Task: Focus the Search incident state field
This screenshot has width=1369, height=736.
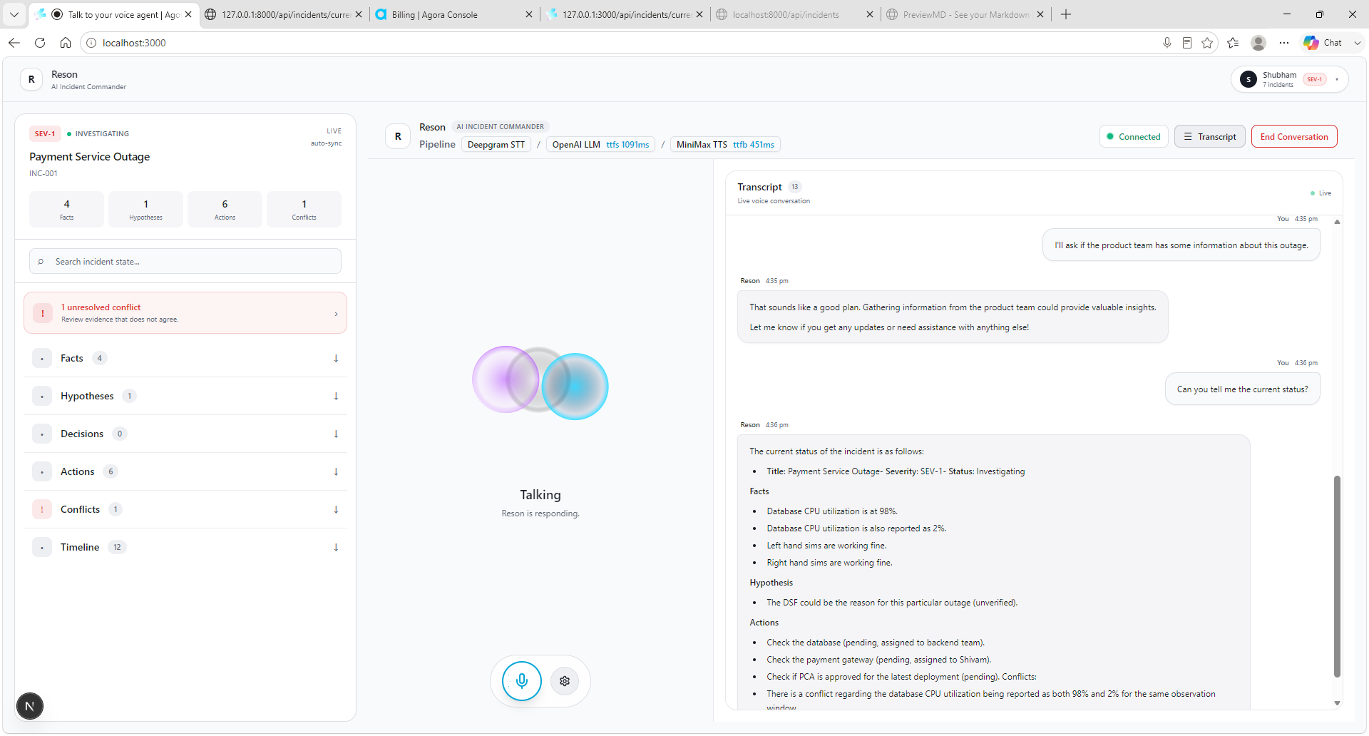Action: (x=185, y=261)
